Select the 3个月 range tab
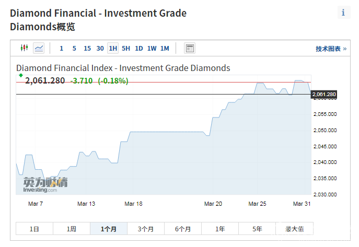The image size is (359, 247). pyautogui.click(x=146, y=229)
